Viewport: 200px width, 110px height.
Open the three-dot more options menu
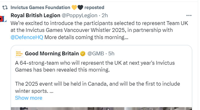tap(189, 15)
